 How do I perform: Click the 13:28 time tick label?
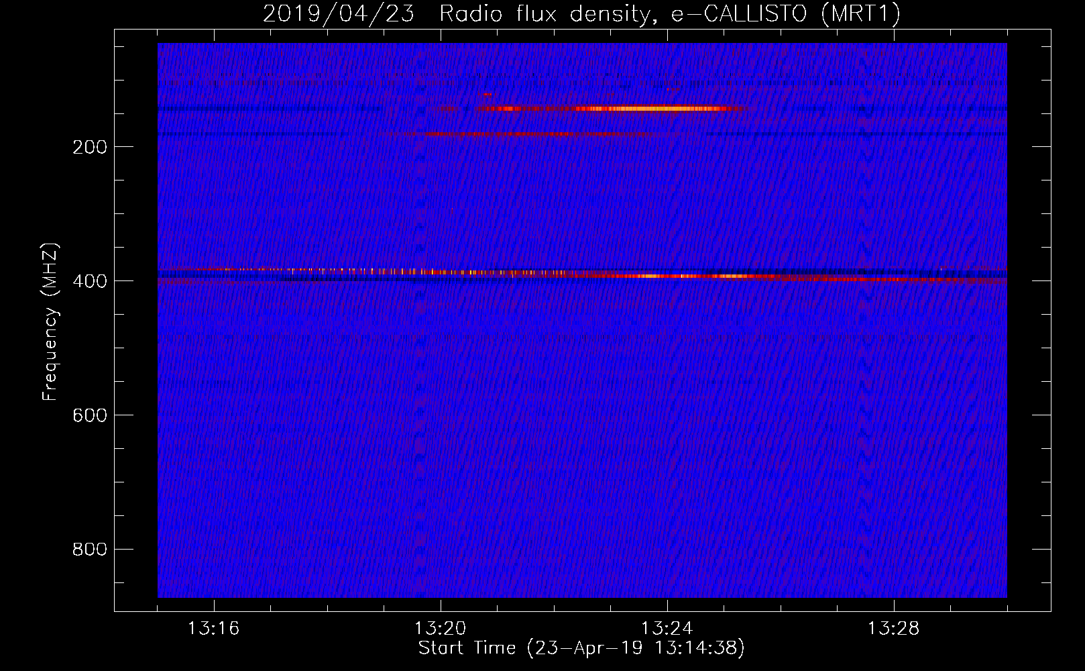click(x=893, y=629)
